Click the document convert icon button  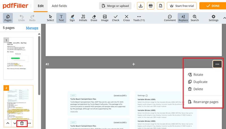click(160, 6)
